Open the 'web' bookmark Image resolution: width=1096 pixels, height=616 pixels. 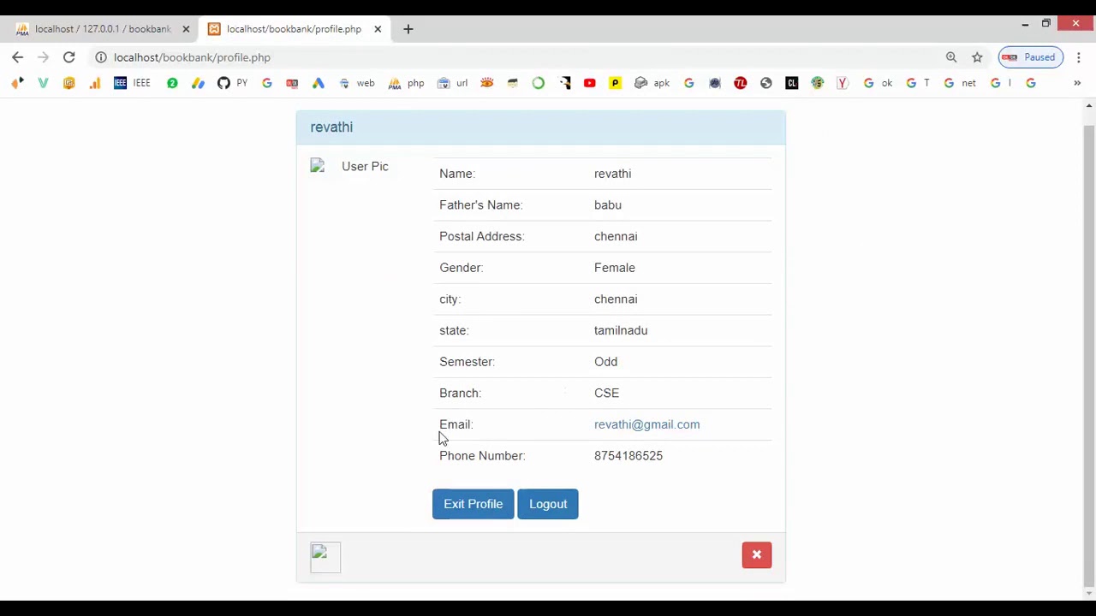[357, 83]
